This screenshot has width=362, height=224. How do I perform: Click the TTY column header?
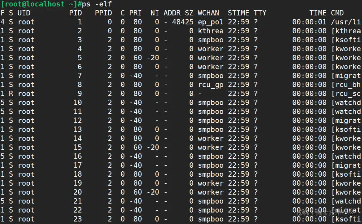point(260,13)
